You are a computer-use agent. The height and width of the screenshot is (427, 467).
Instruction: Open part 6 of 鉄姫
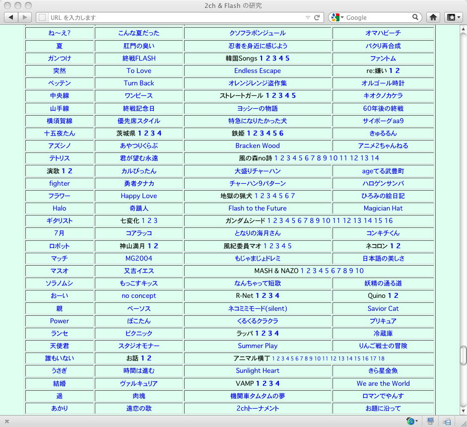pos(281,133)
